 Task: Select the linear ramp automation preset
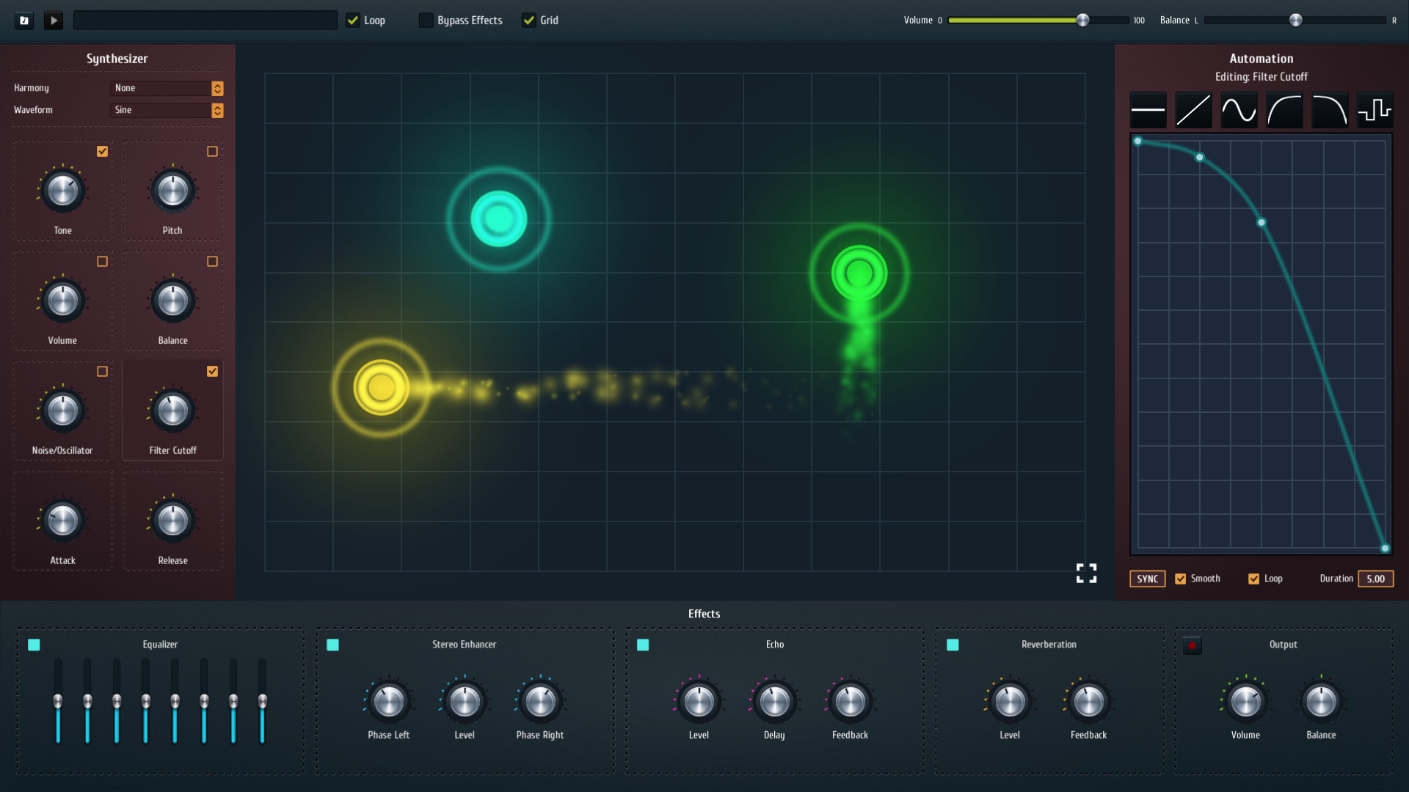coord(1193,110)
